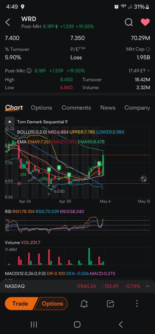This screenshot has height=334, width=155.
Task: Tap the Android home navigation button
Action: point(77,325)
